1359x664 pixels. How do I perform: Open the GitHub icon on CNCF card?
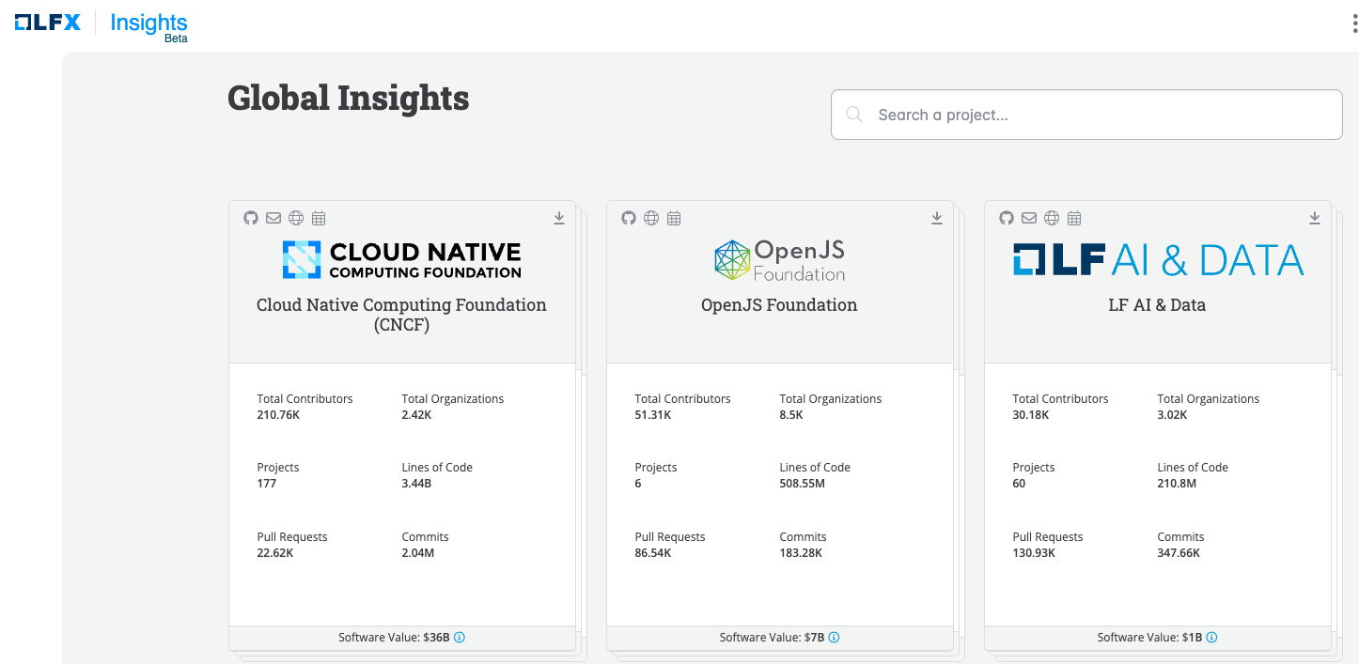251,218
